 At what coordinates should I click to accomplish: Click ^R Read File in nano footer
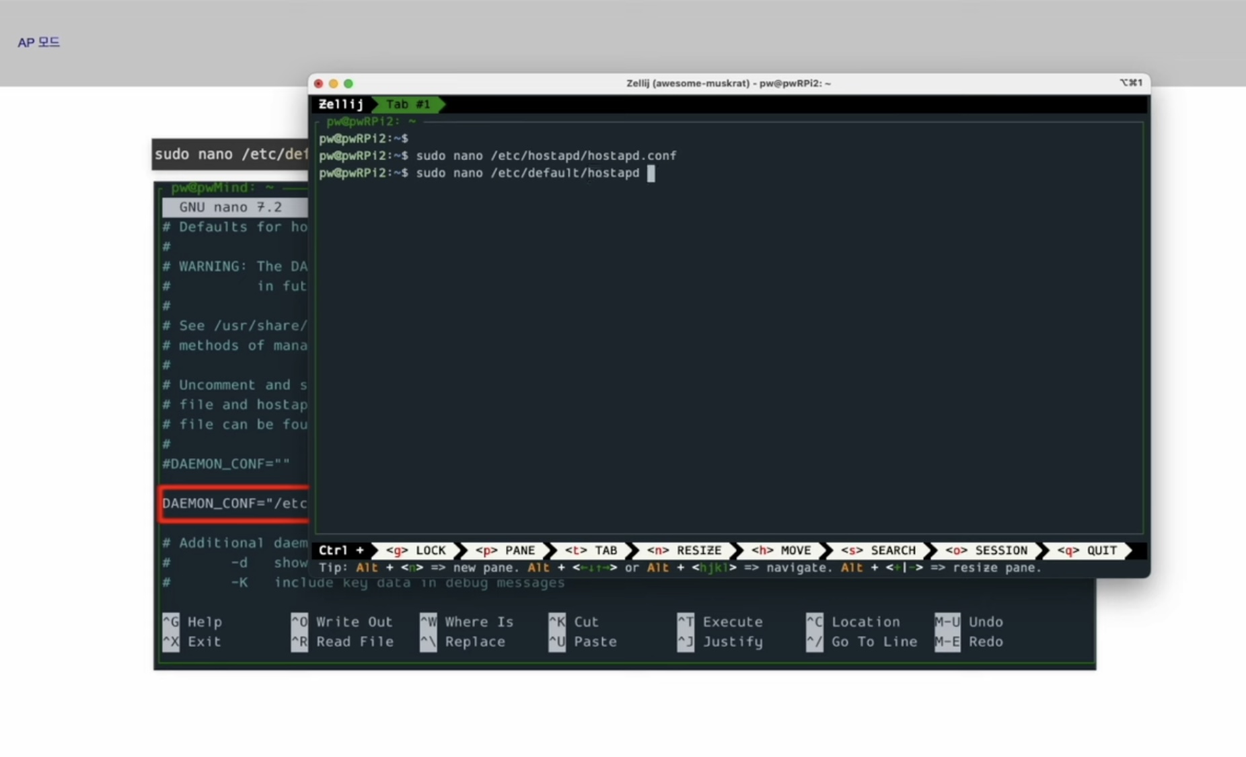click(342, 642)
